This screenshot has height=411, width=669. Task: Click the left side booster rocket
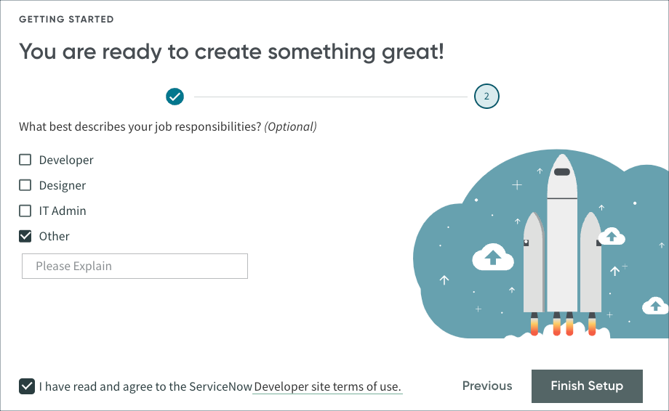click(x=534, y=265)
